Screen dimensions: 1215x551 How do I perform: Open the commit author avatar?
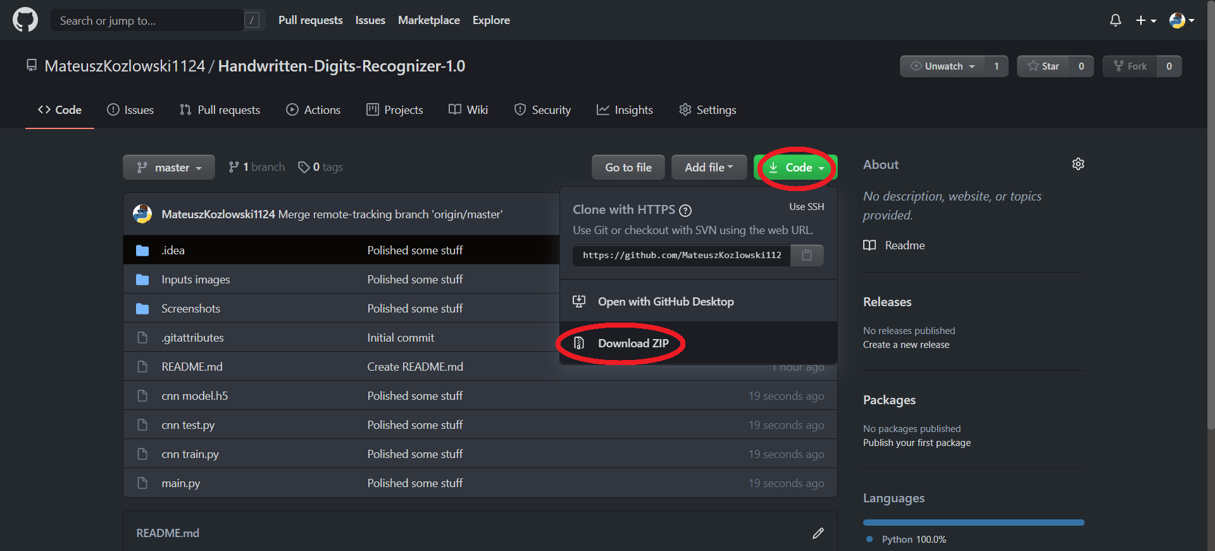click(142, 214)
